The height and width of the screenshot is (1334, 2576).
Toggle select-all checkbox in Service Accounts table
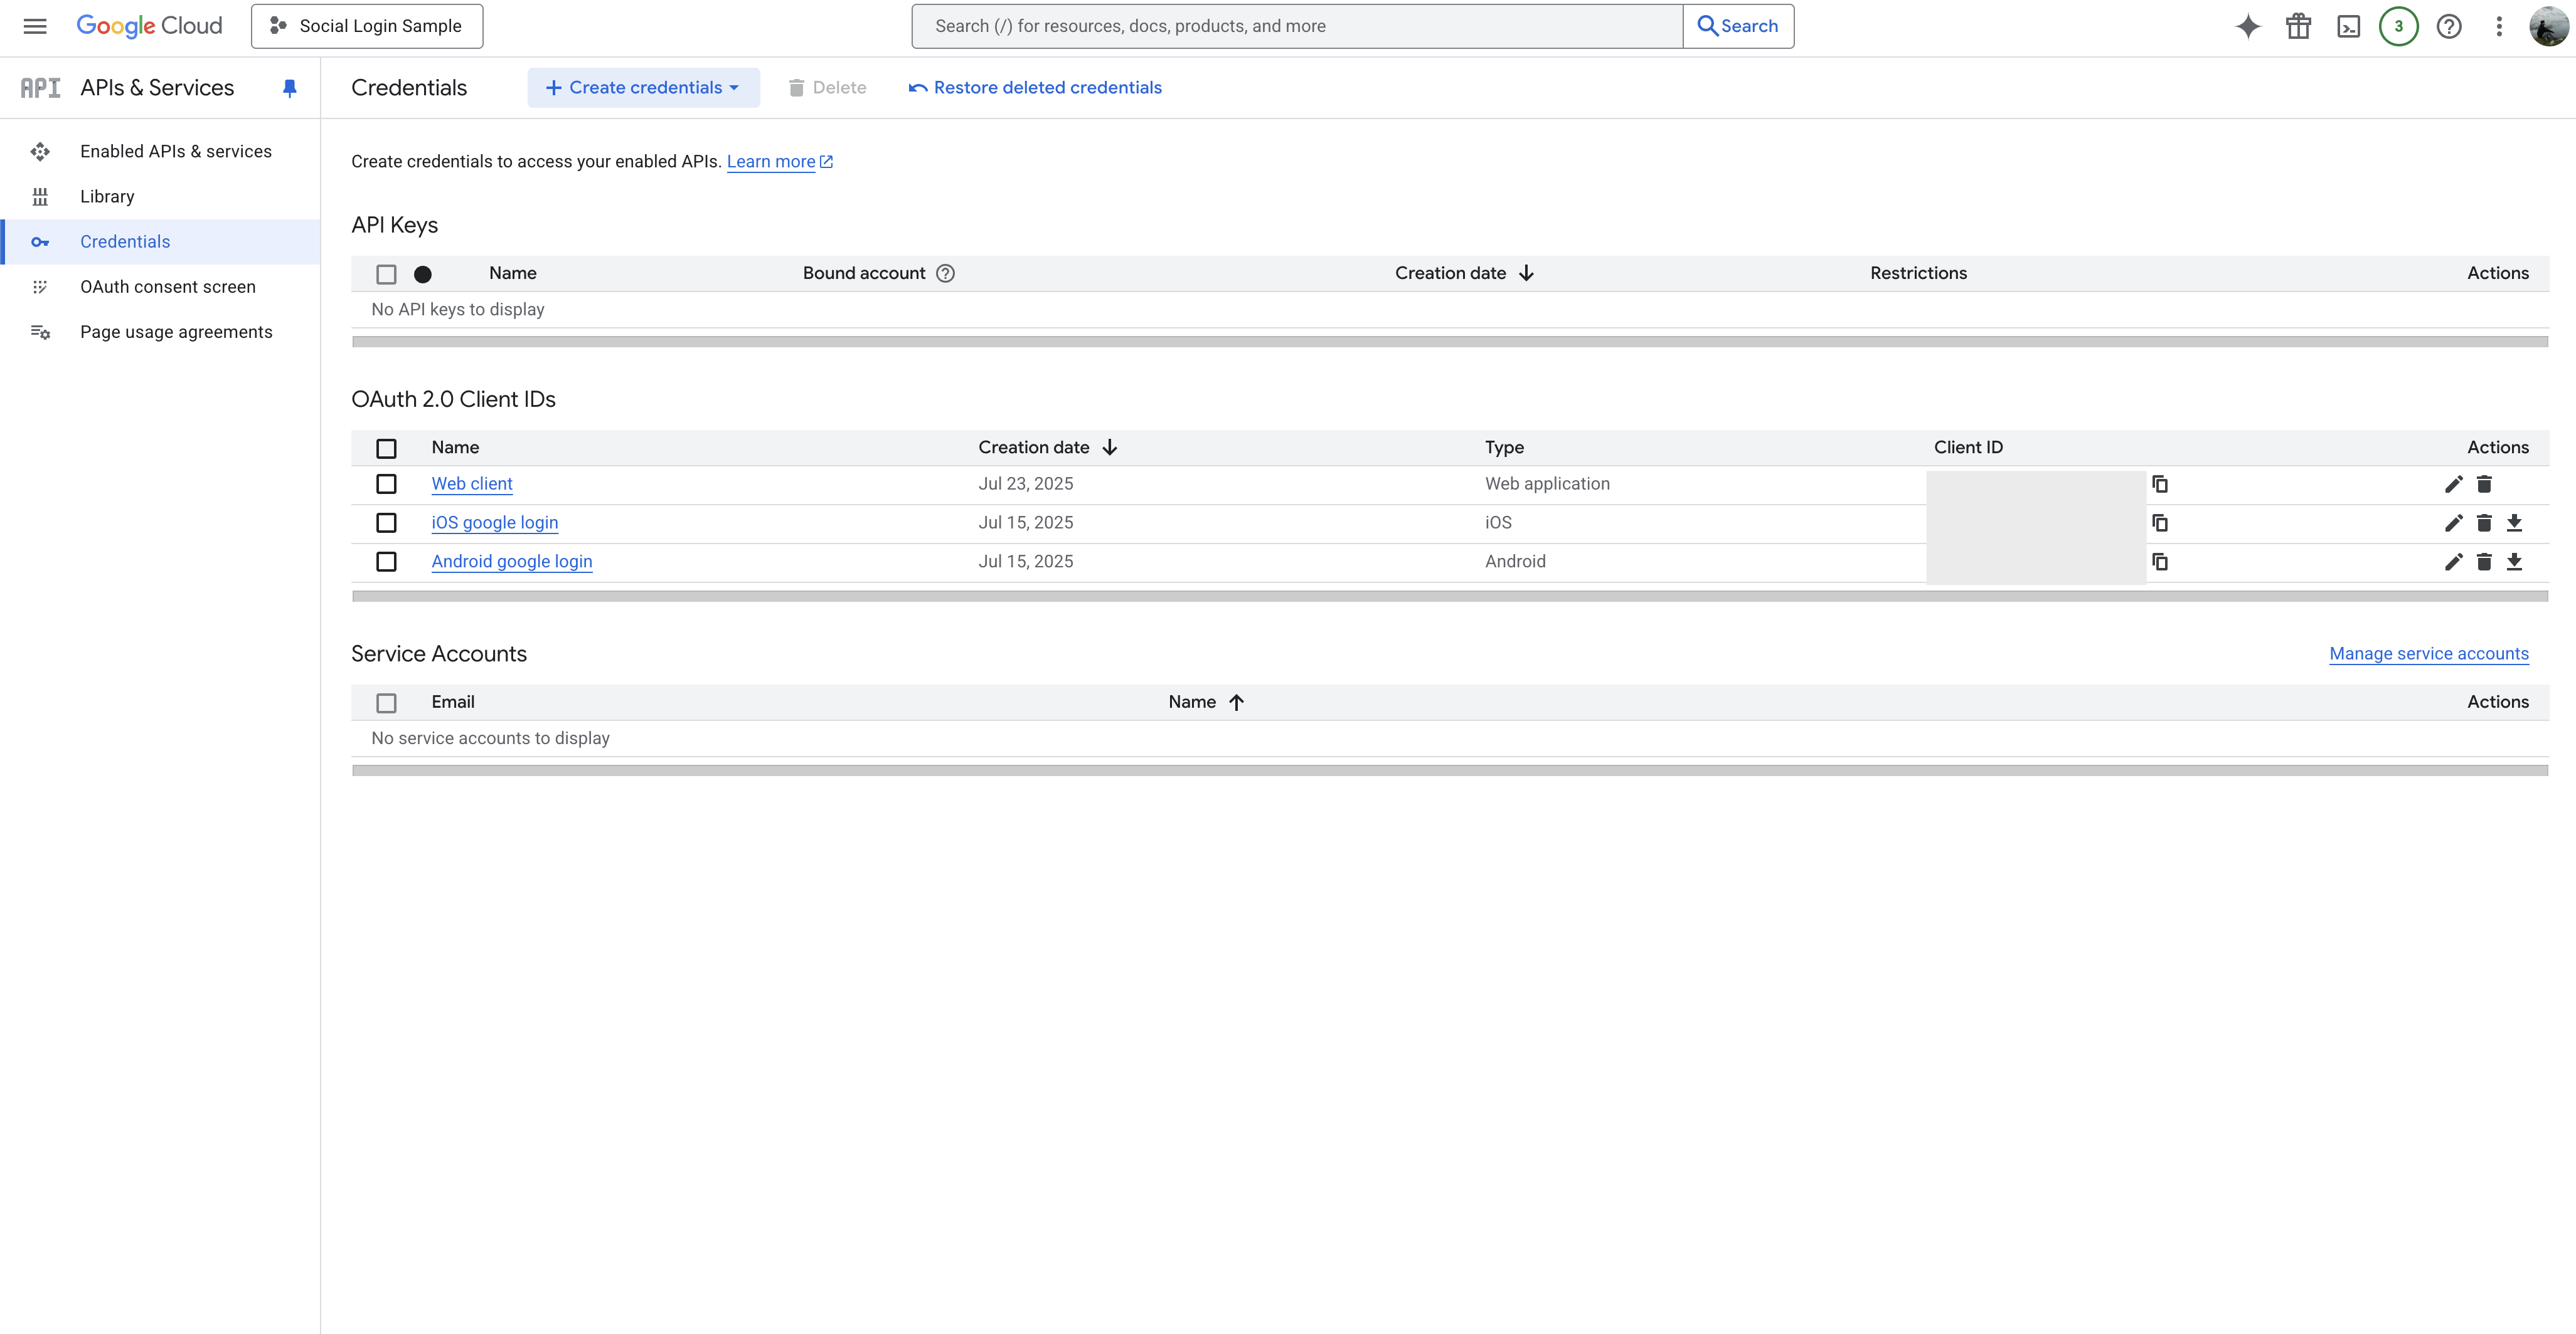(386, 703)
